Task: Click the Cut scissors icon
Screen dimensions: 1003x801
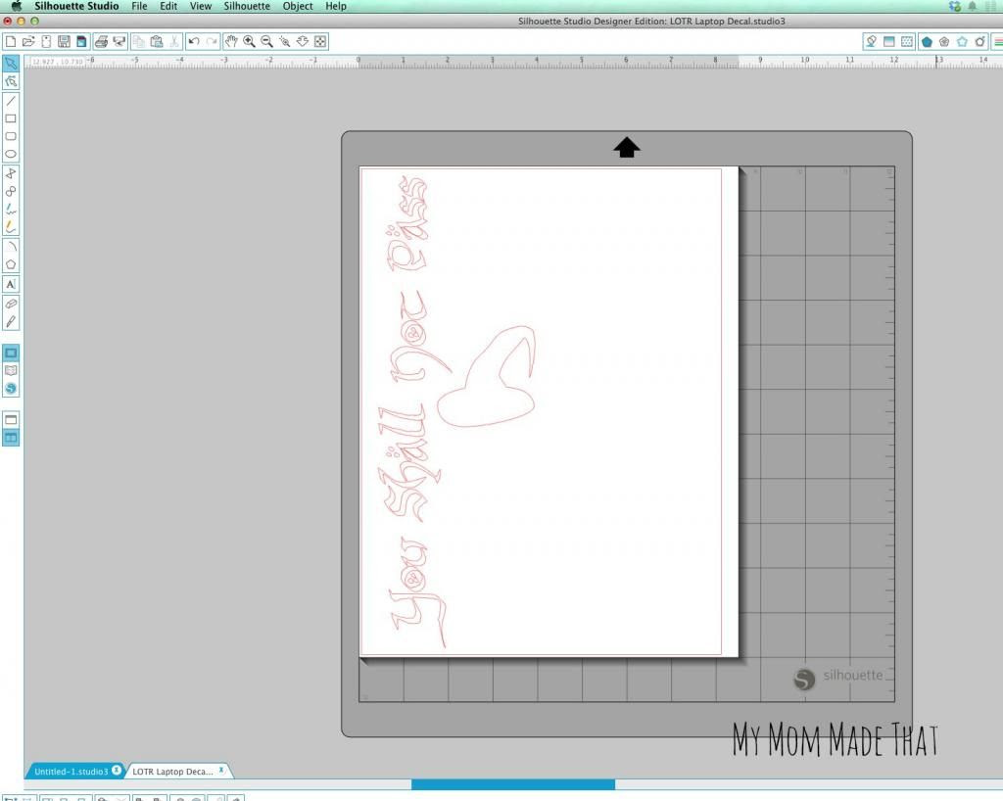Action: (173, 41)
